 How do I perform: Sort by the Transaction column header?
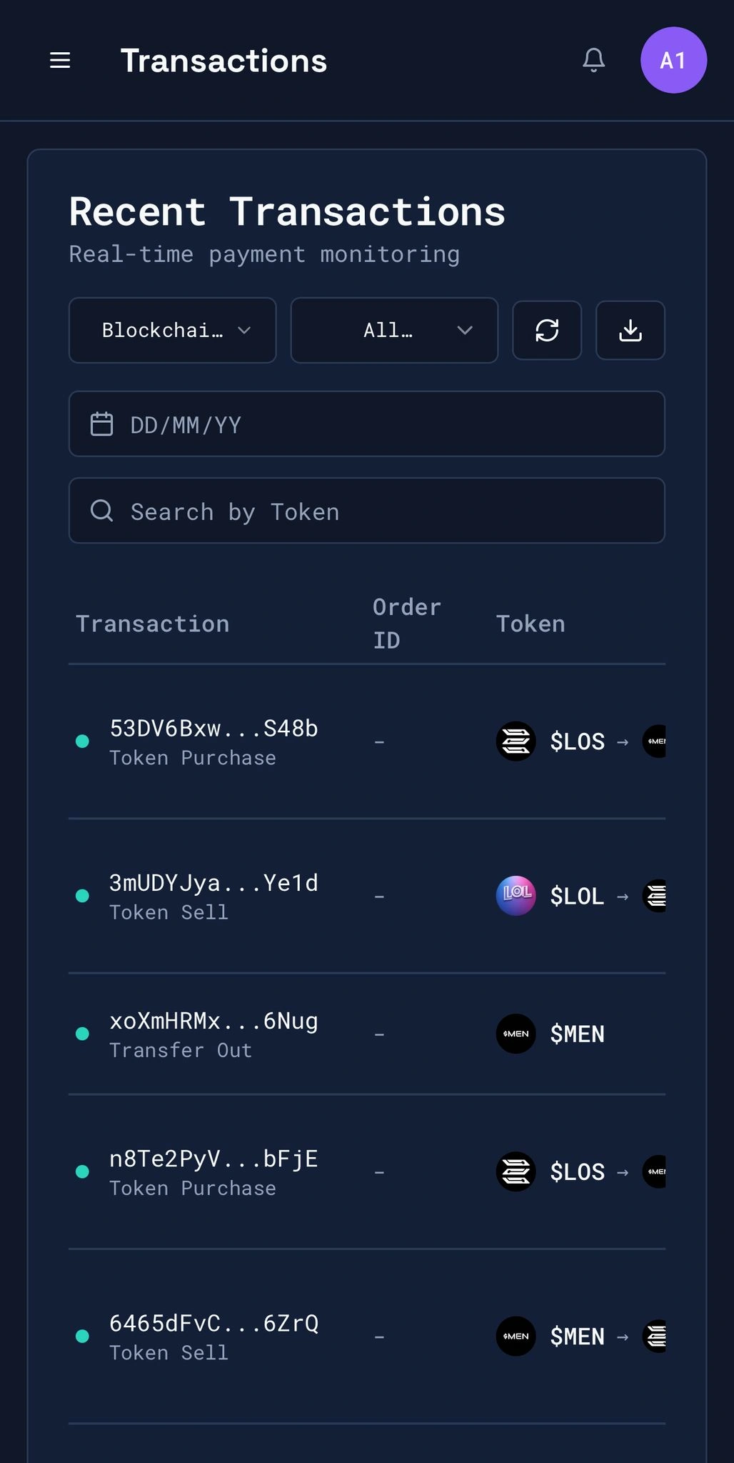(x=153, y=624)
